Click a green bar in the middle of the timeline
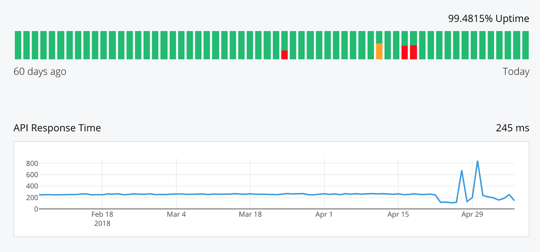This screenshot has width=540, height=252. [x=268, y=45]
